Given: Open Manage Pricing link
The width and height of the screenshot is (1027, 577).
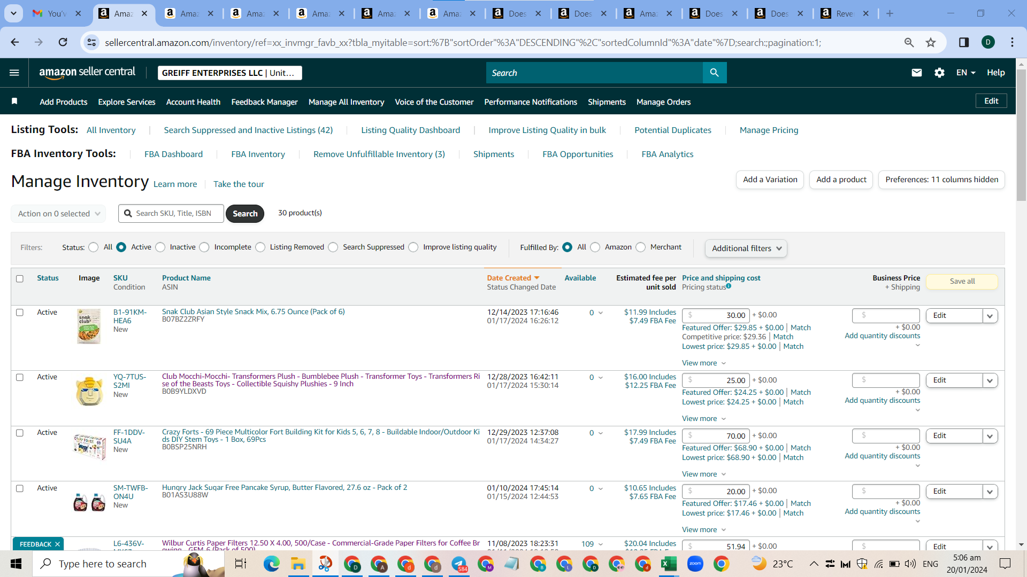Looking at the screenshot, I should click(769, 130).
